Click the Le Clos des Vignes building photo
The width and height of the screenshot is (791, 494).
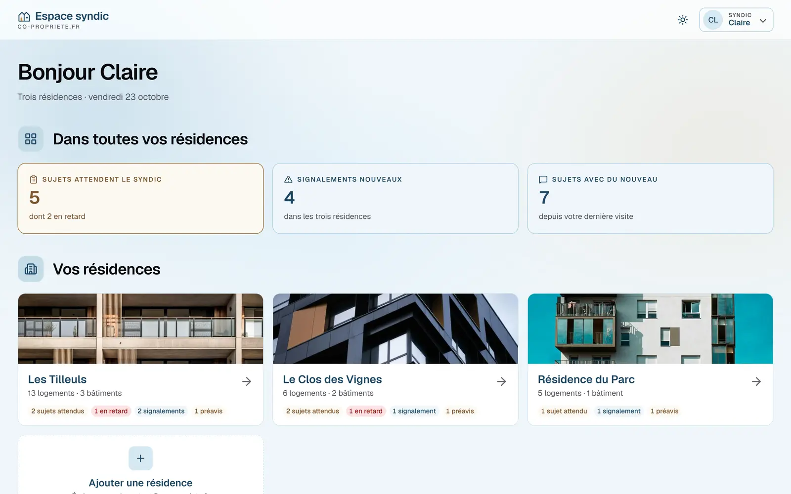click(x=395, y=329)
